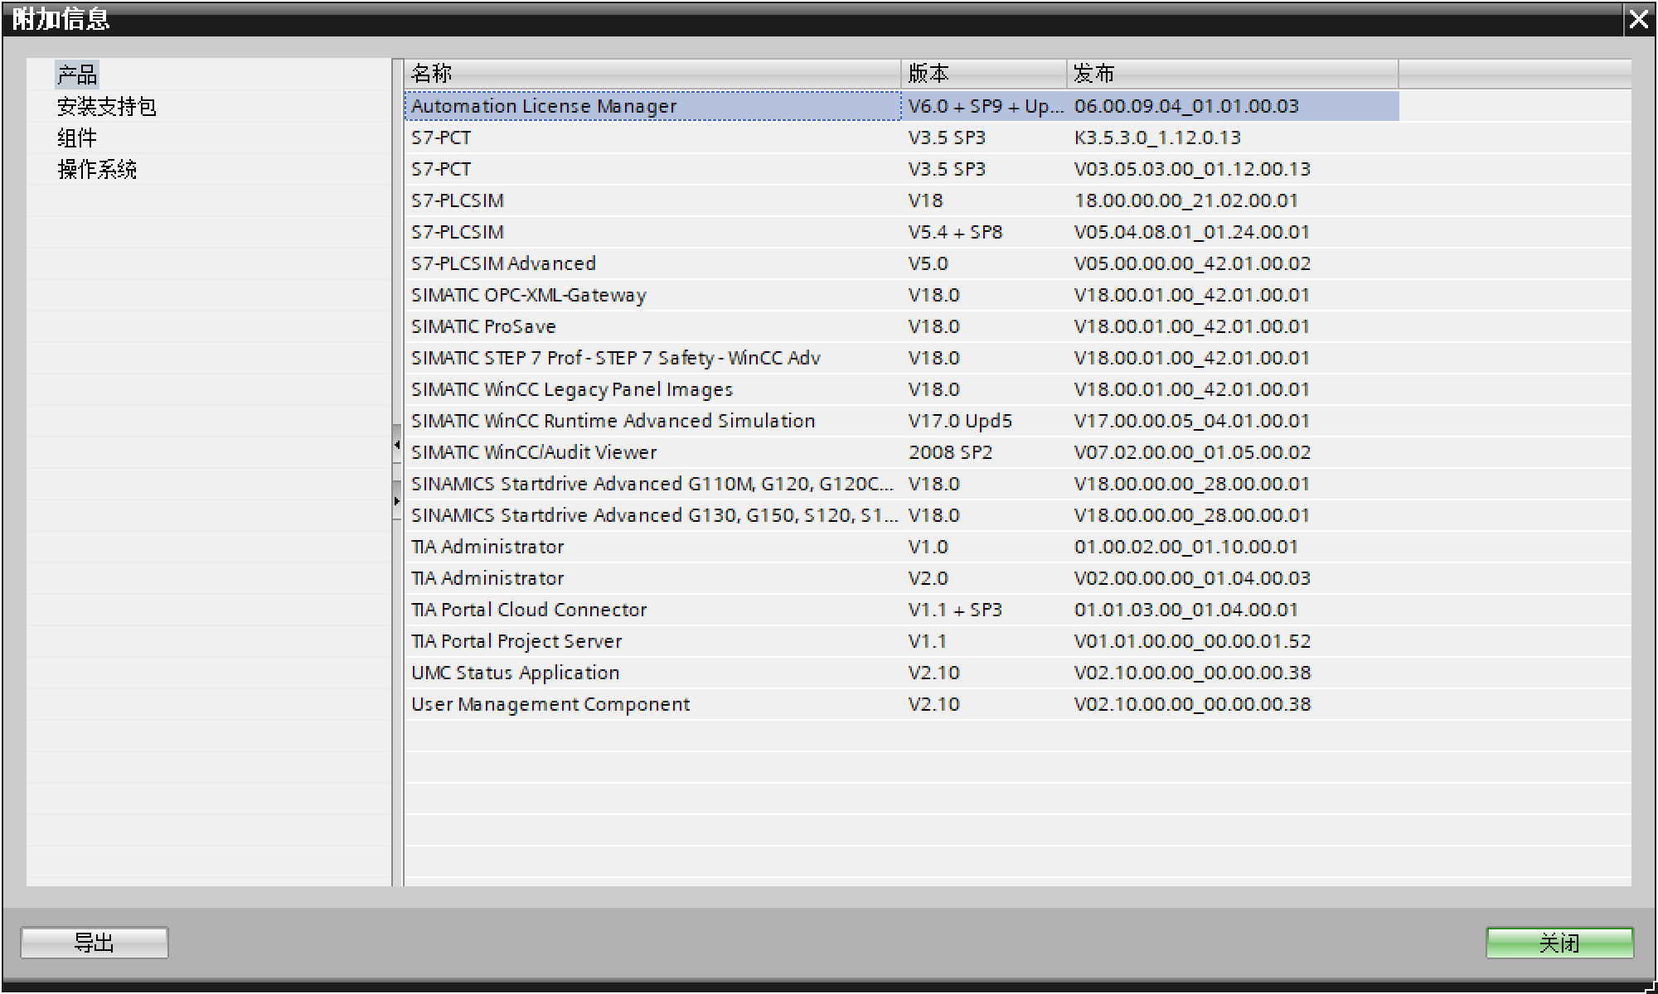Select UMC Status Application entry

[515, 673]
